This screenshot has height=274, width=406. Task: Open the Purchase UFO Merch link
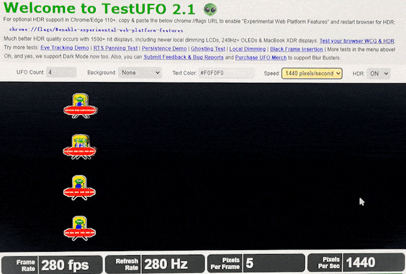[261, 58]
